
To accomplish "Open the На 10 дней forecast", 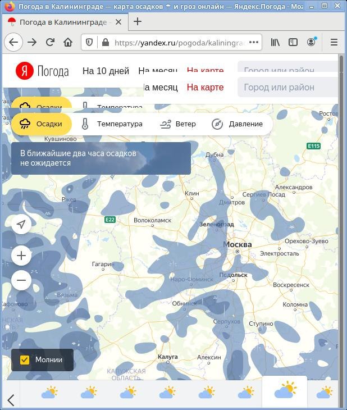I will [x=106, y=71].
